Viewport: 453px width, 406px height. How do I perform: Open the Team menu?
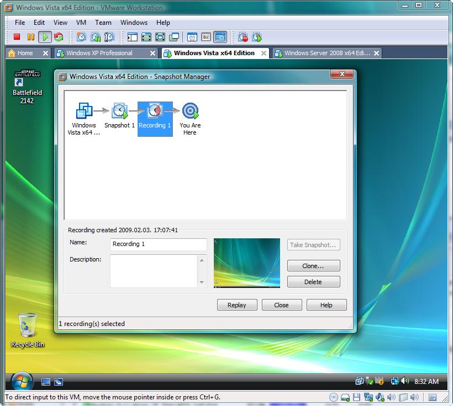103,23
